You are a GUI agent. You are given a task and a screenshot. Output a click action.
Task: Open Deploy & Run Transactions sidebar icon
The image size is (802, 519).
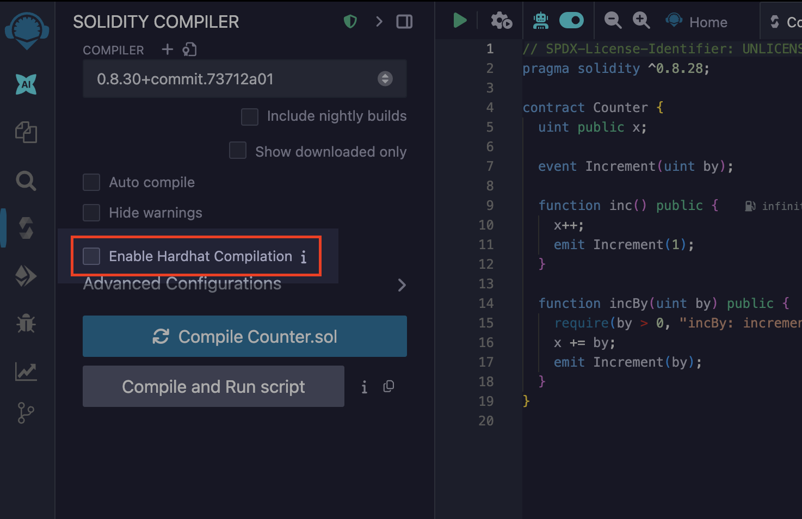pyautogui.click(x=26, y=276)
